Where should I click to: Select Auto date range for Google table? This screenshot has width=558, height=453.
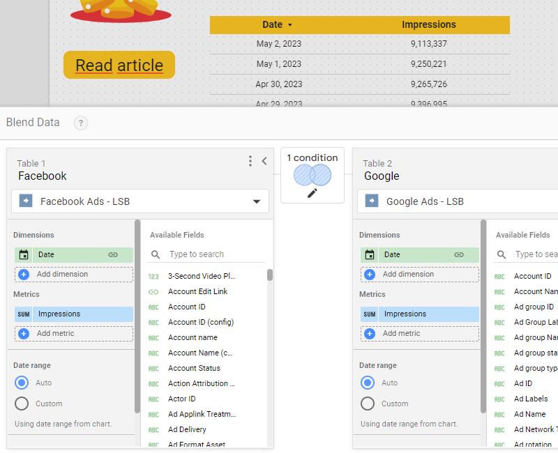pyautogui.click(x=368, y=383)
